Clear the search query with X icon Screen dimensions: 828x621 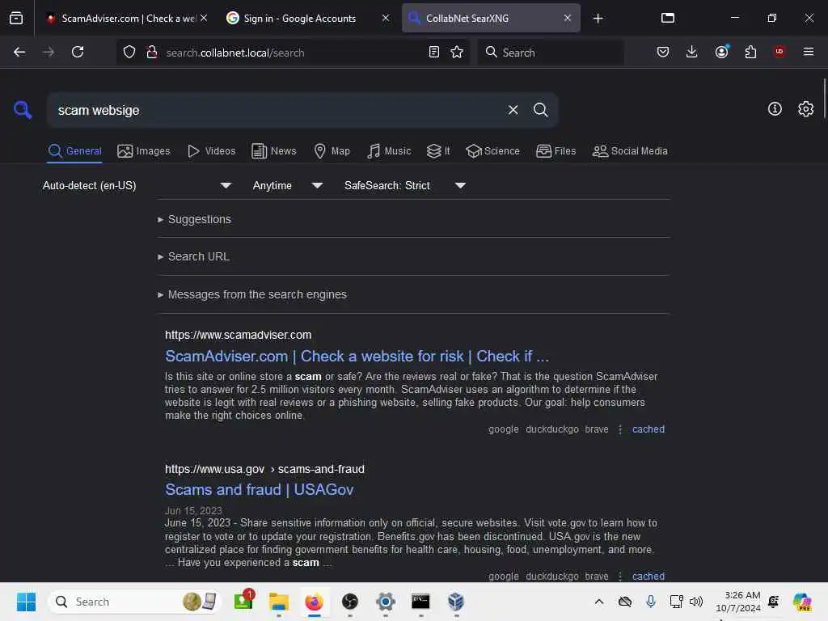[513, 110]
